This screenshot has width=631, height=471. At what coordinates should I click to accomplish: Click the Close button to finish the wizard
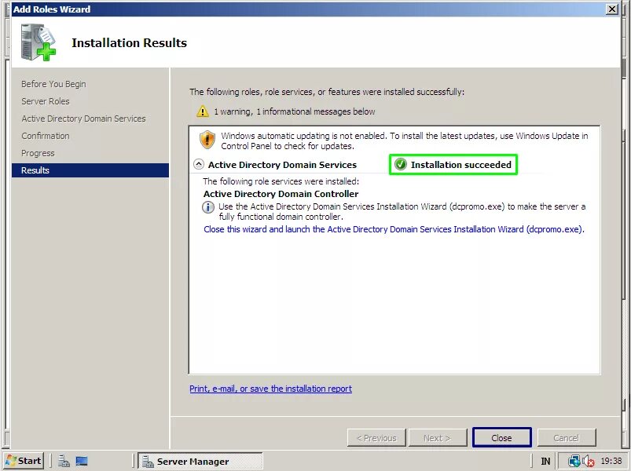click(501, 437)
